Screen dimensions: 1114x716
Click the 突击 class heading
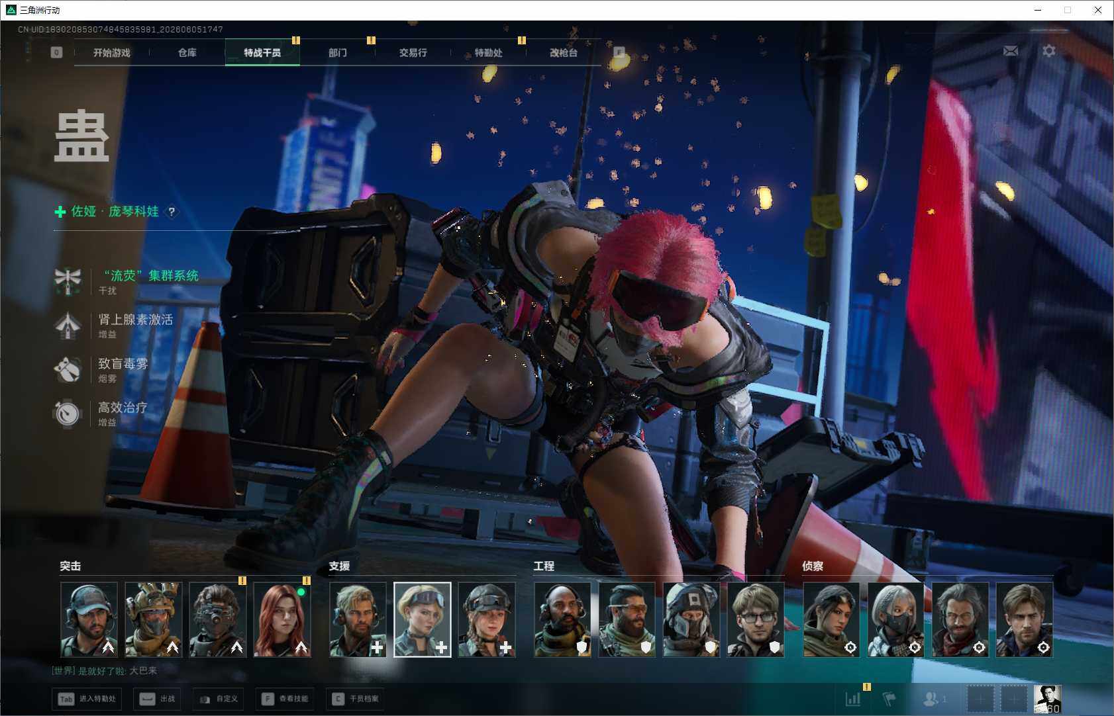70,566
